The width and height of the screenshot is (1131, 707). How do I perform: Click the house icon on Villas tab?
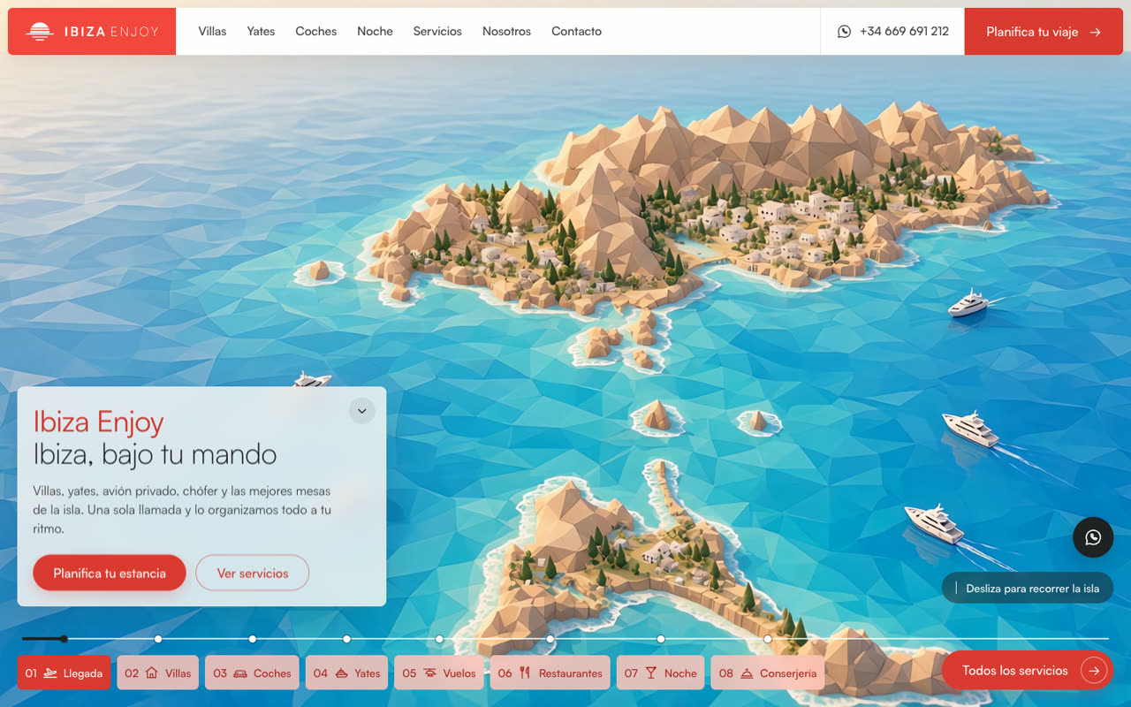coord(151,673)
